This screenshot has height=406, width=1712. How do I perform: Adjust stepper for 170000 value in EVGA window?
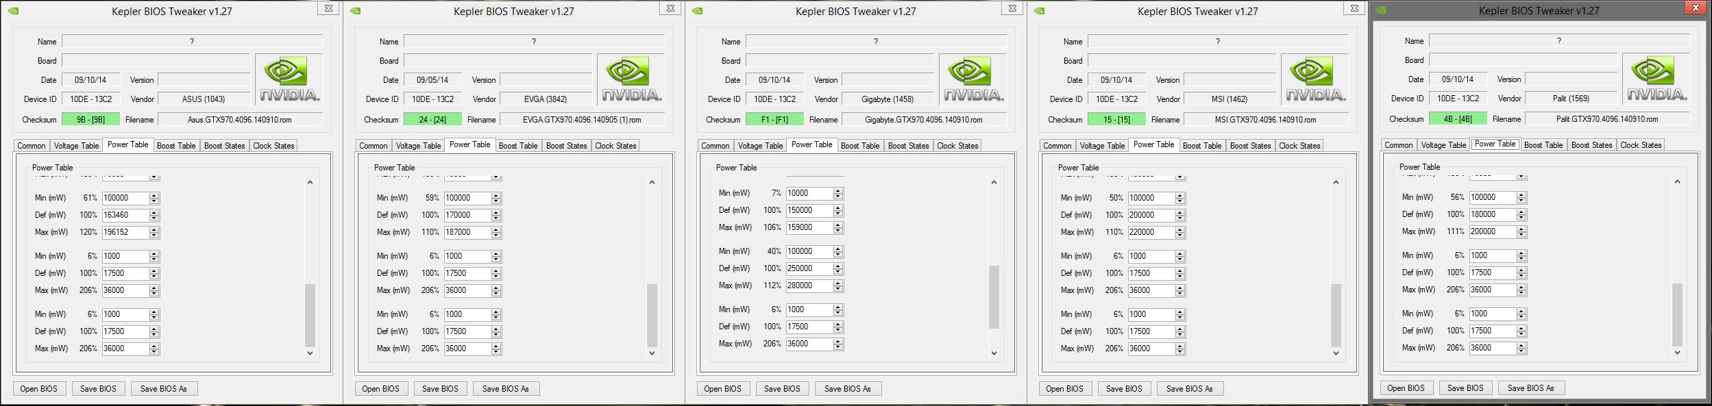coord(496,215)
